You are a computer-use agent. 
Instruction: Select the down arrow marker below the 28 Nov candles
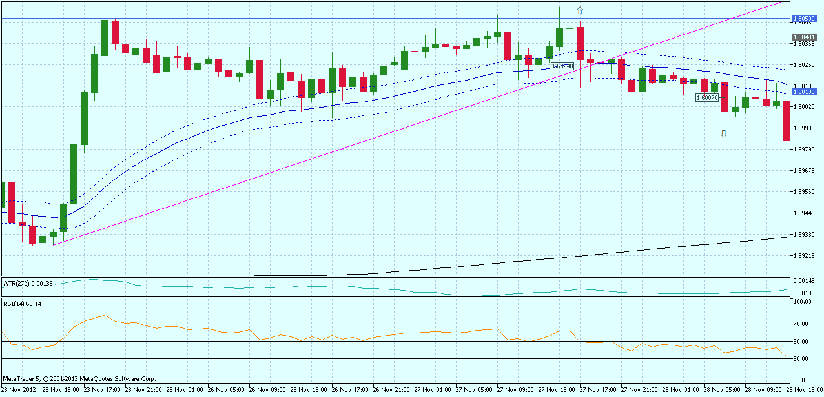[723, 133]
